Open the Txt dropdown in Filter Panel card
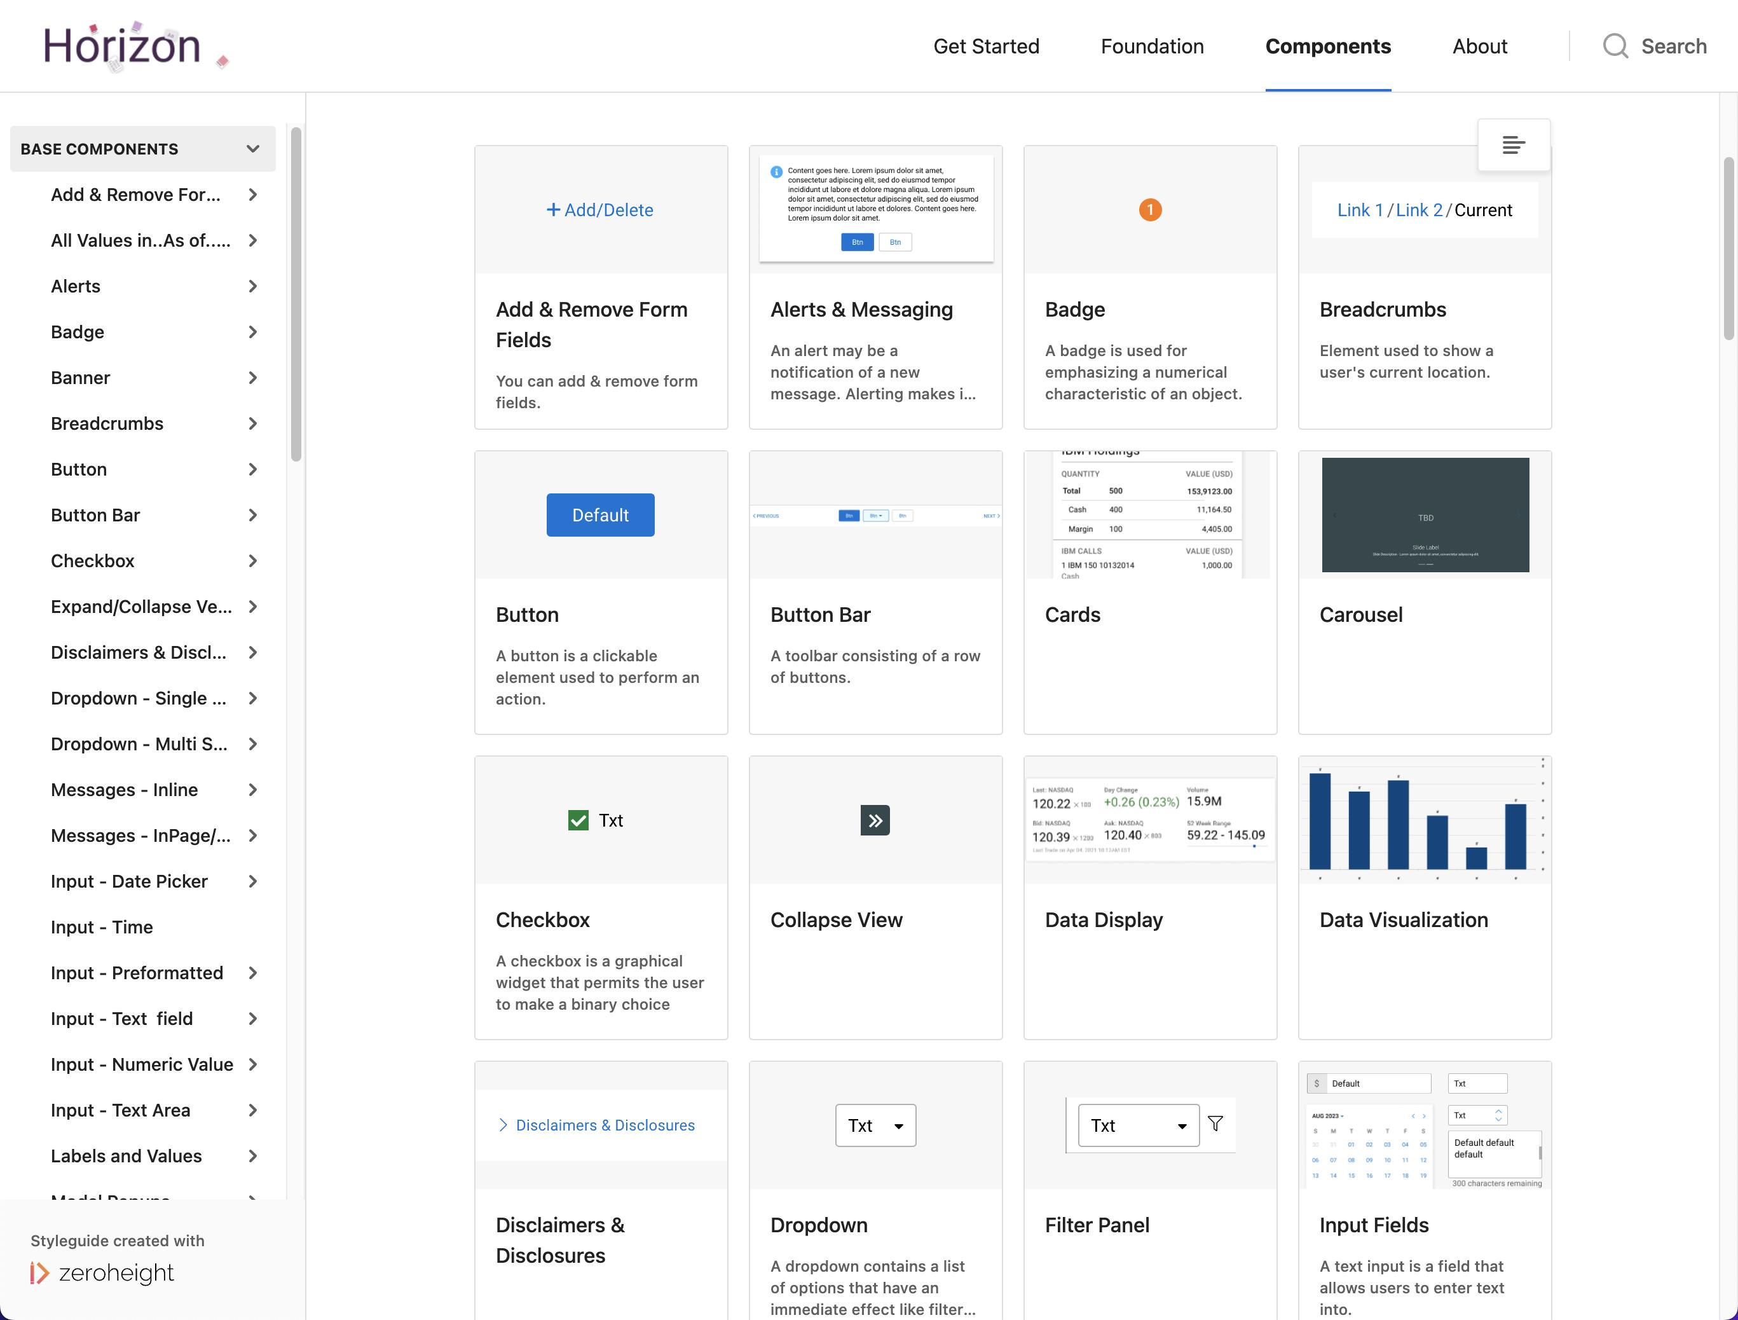 (1139, 1125)
